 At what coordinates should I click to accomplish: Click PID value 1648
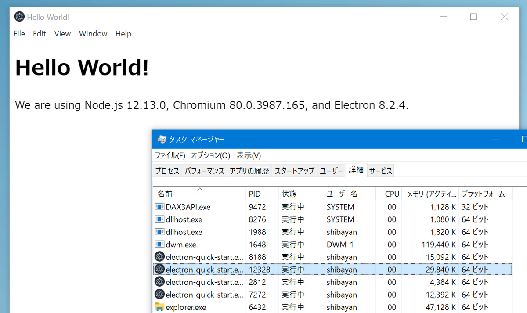click(x=257, y=245)
